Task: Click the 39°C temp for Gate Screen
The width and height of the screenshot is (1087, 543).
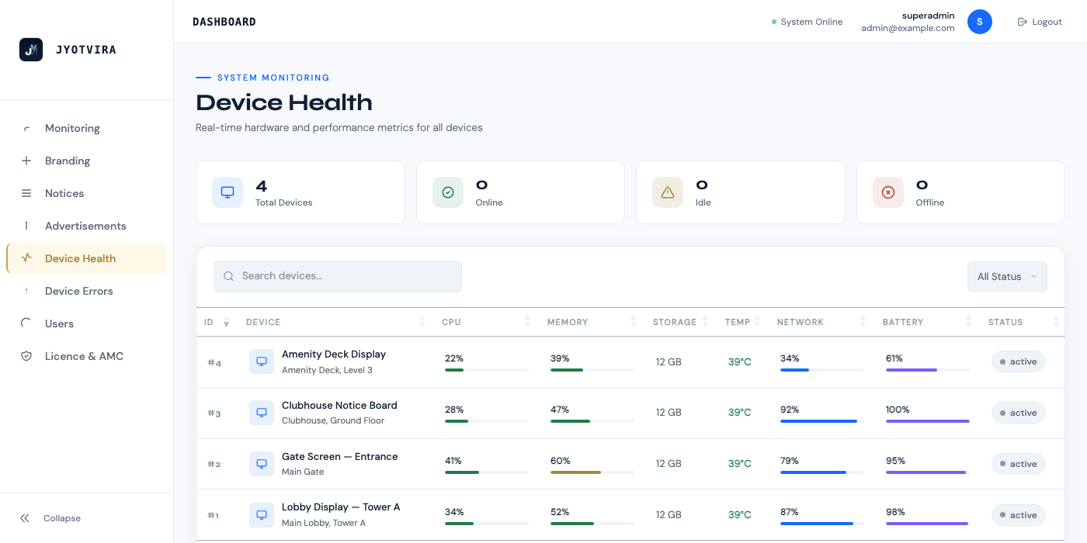Action: tap(740, 464)
